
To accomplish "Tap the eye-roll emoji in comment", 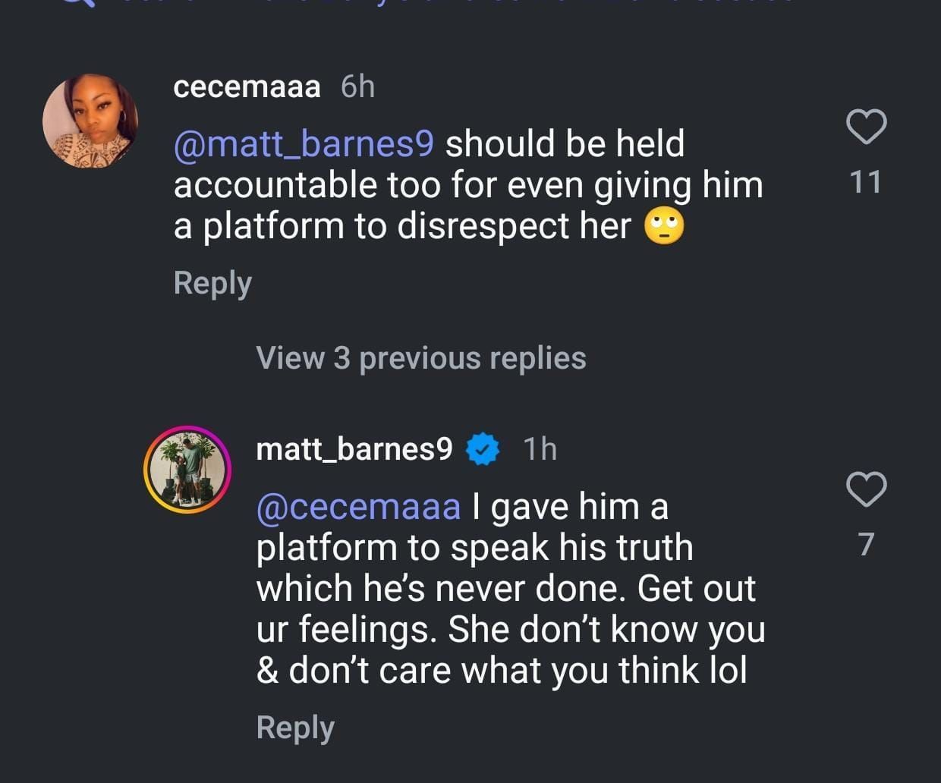I will pos(664,227).
